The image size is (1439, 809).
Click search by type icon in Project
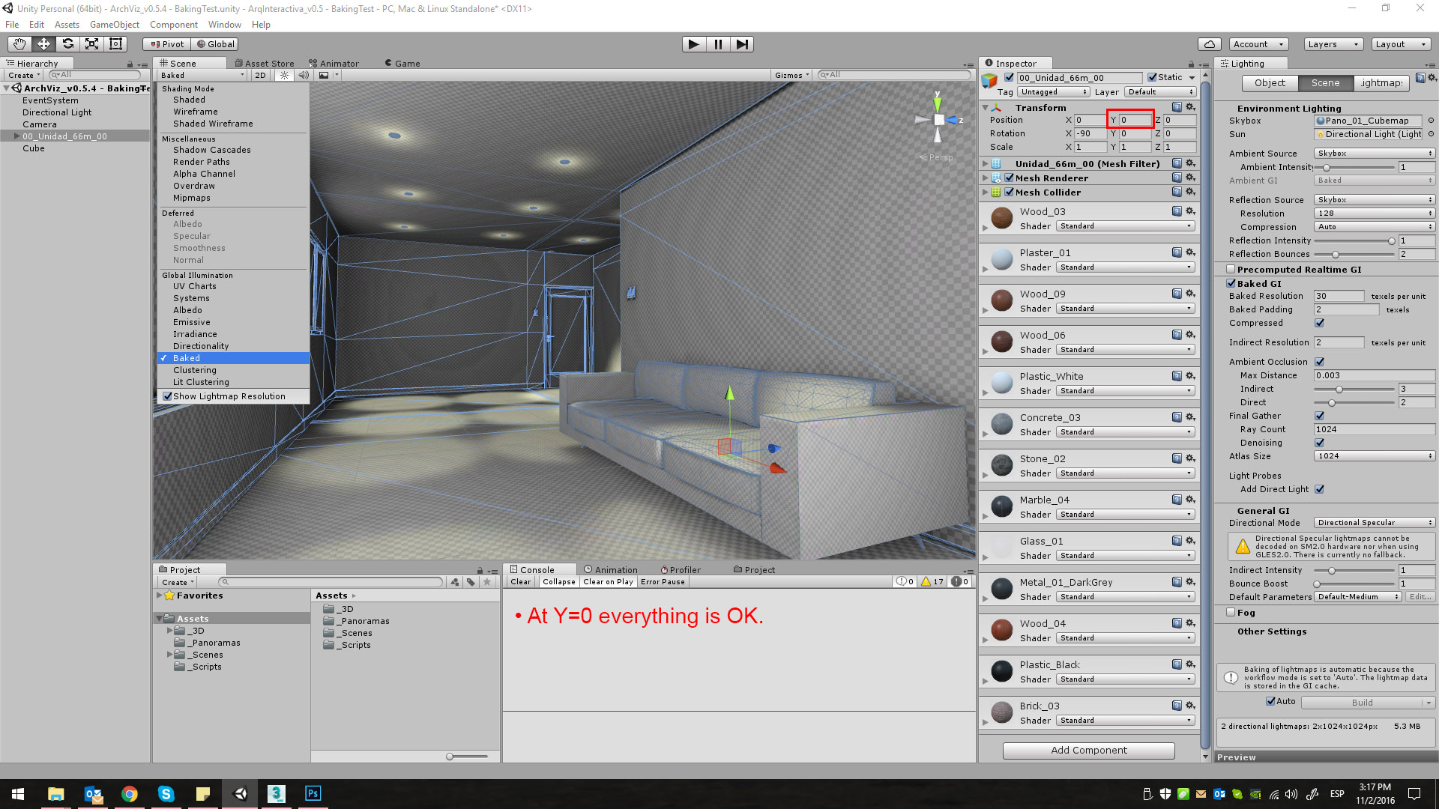click(455, 582)
